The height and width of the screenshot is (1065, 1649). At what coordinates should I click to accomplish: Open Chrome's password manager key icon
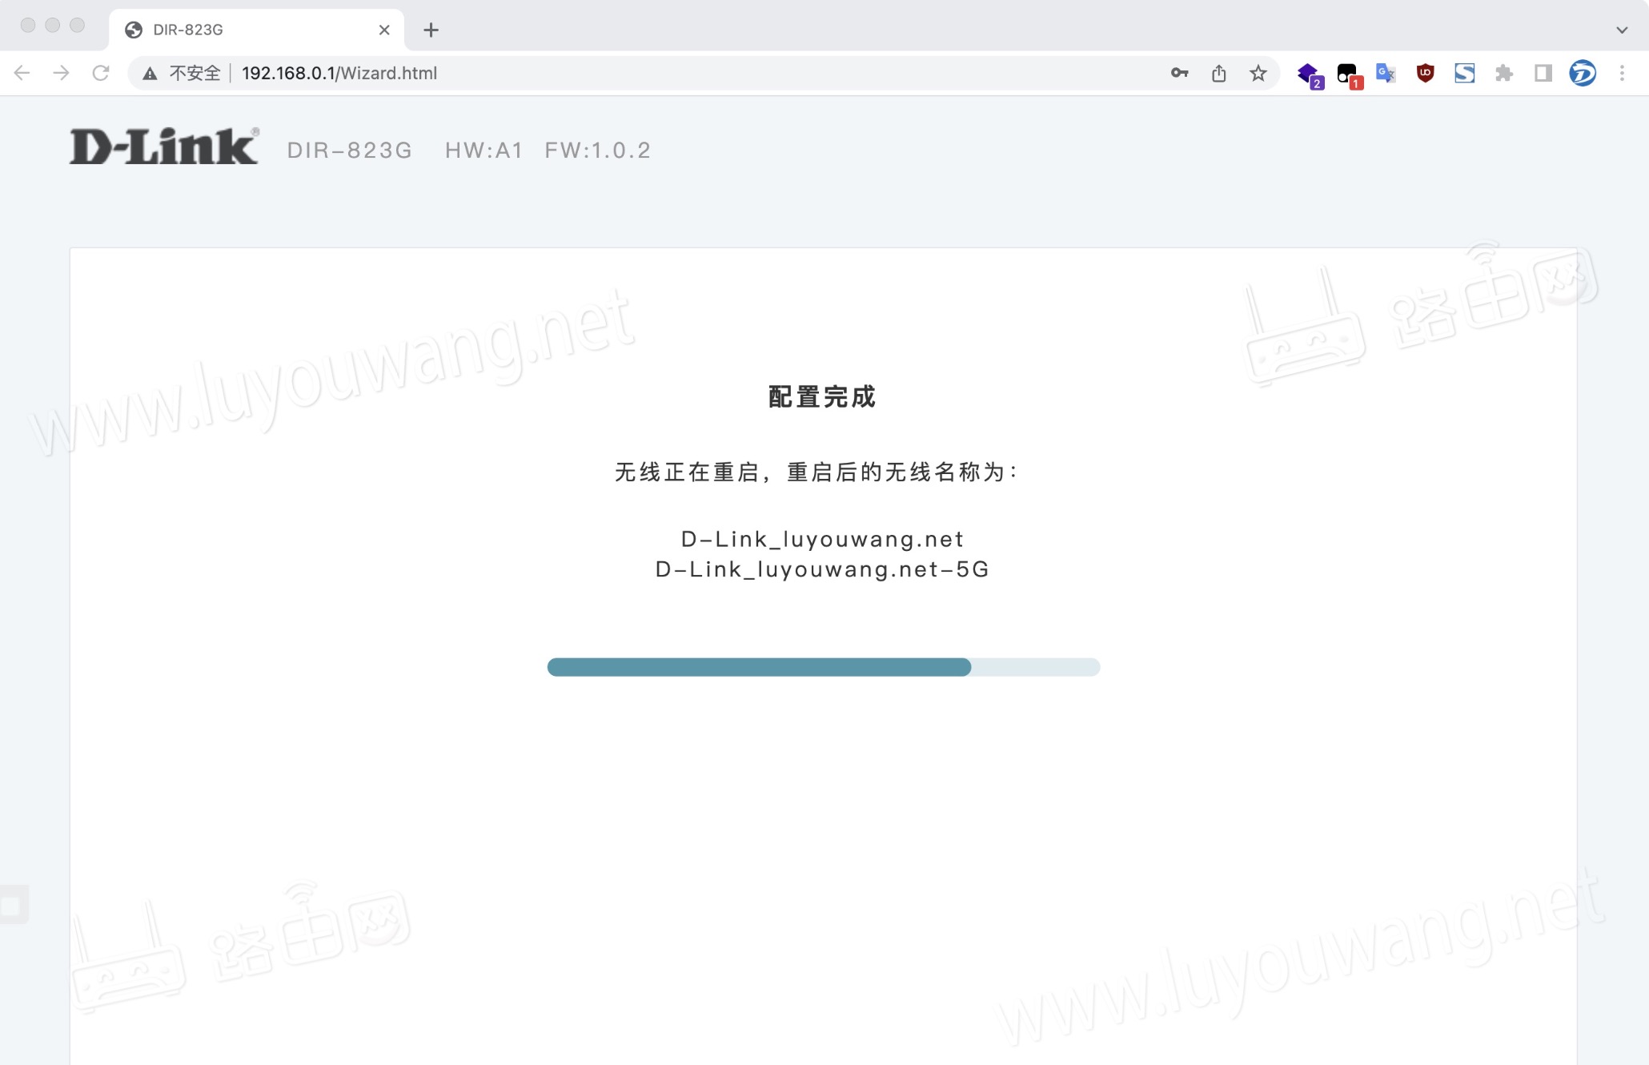pyautogui.click(x=1178, y=73)
